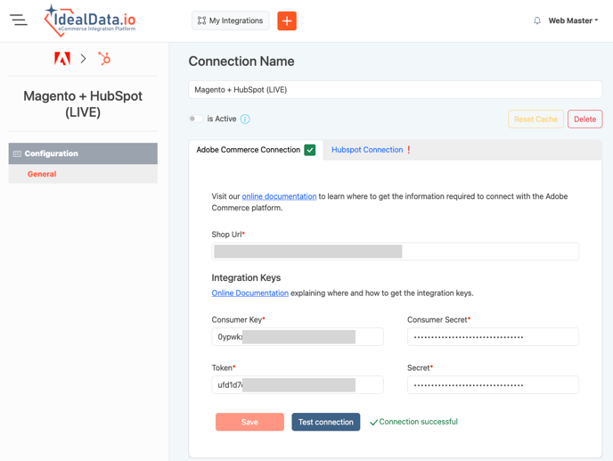This screenshot has height=461, width=613.
Task: Click the Configuration section icon
Action: pyautogui.click(x=17, y=154)
